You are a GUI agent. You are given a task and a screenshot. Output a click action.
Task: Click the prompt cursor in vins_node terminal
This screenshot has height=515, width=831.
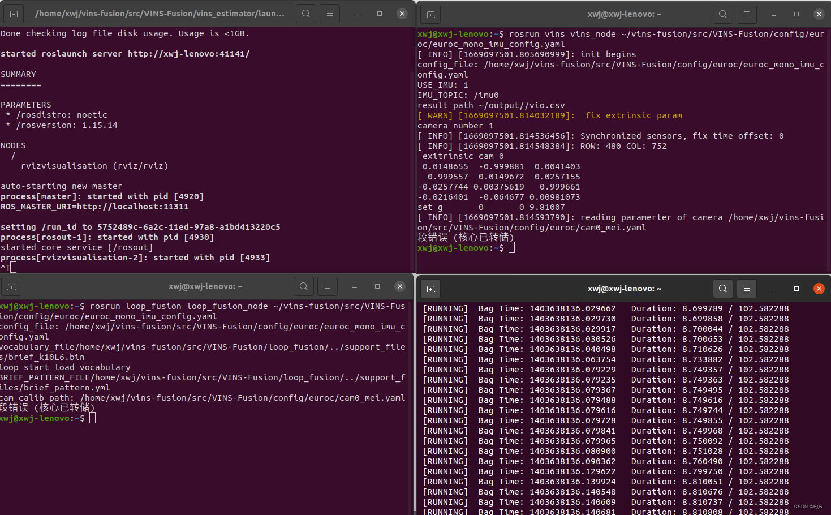(x=511, y=248)
